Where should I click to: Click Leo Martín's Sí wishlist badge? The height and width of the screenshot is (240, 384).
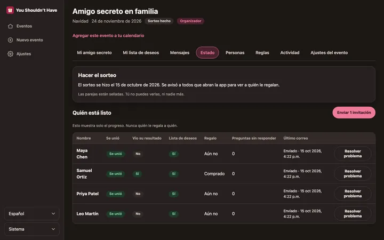tap(174, 214)
